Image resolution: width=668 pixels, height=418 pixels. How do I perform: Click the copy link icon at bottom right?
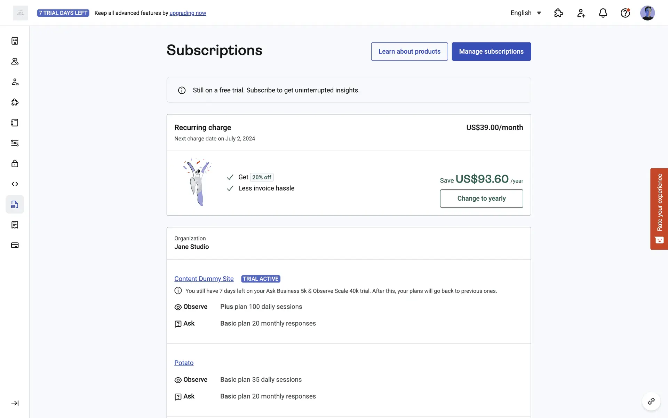[x=651, y=401]
